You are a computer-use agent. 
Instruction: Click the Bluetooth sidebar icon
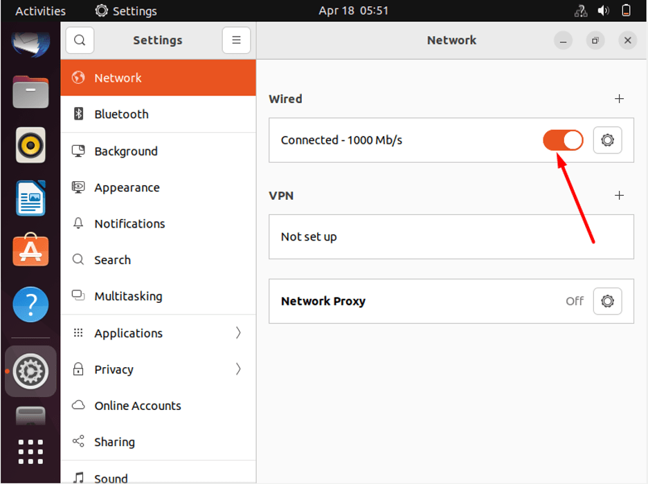coord(78,115)
